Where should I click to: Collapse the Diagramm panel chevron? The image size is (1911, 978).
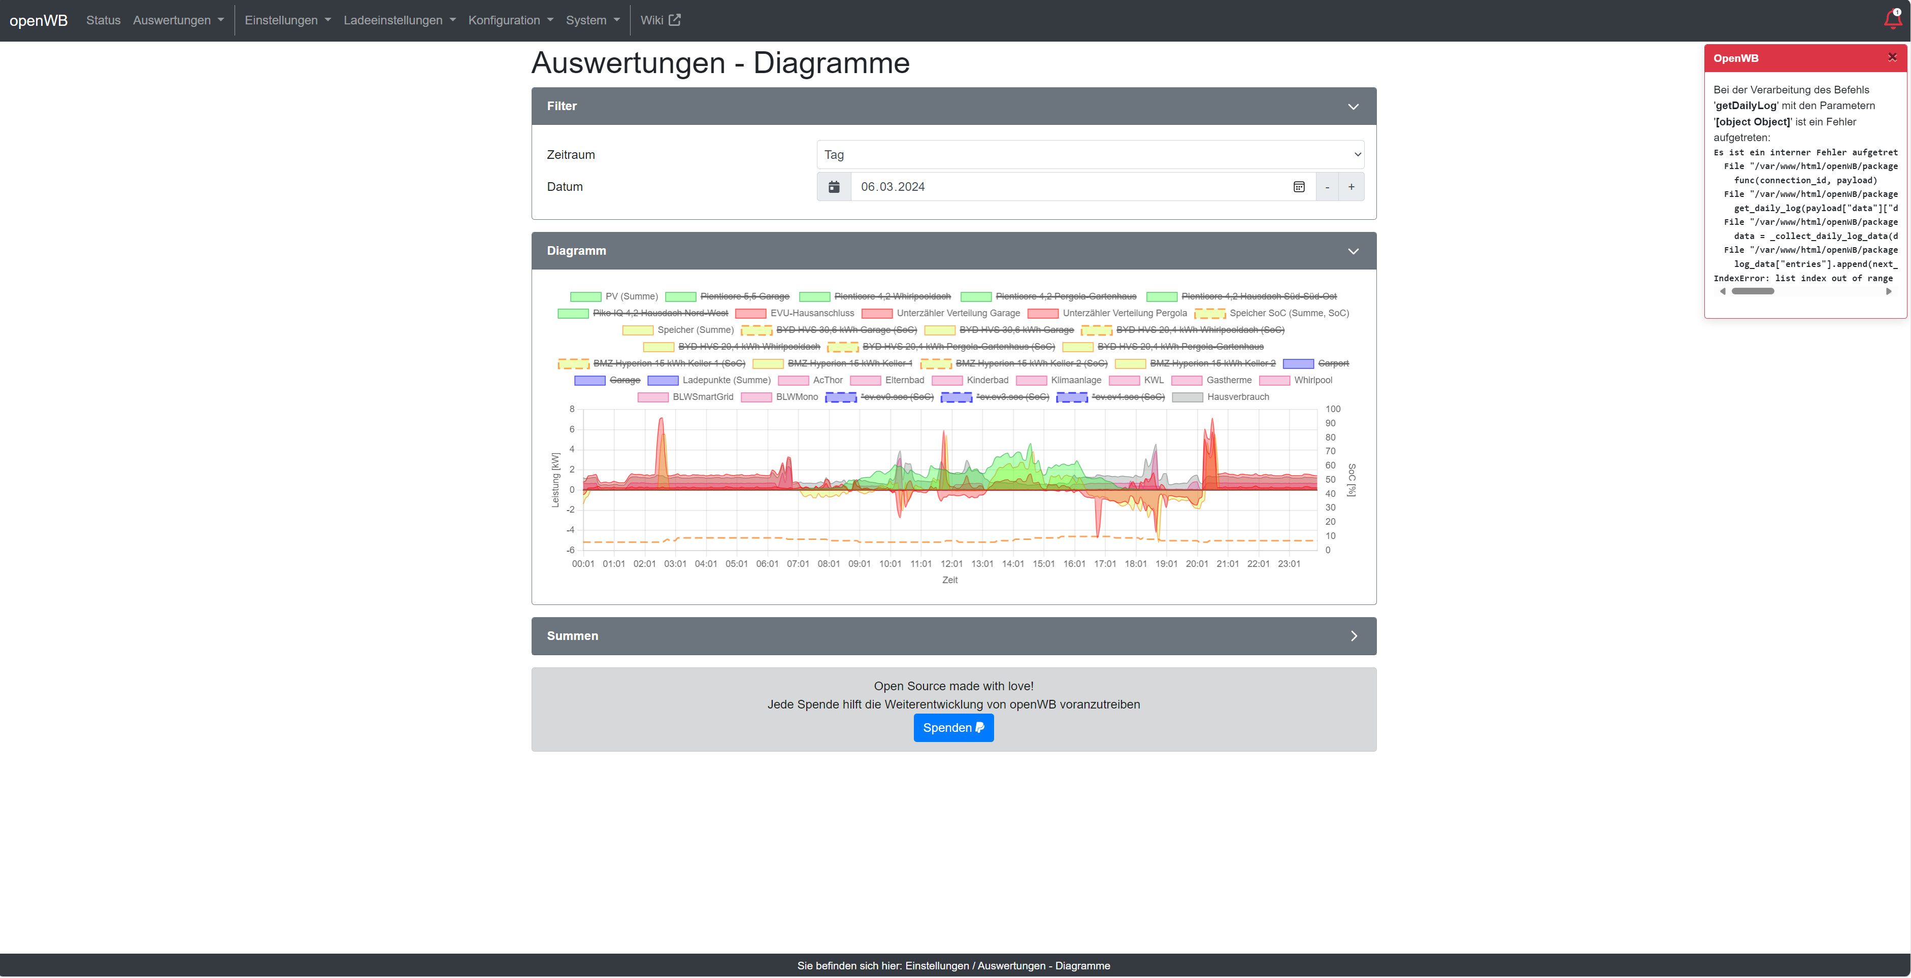(1353, 251)
